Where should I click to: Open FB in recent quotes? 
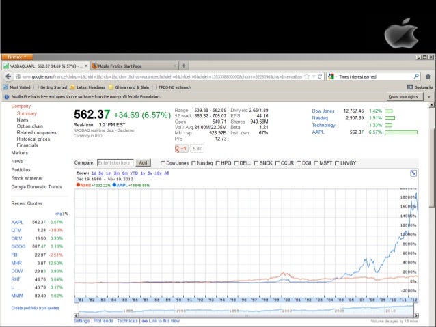pos(14,255)
